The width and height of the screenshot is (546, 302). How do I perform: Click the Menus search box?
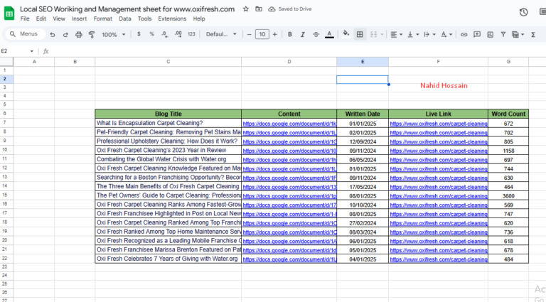25,34
